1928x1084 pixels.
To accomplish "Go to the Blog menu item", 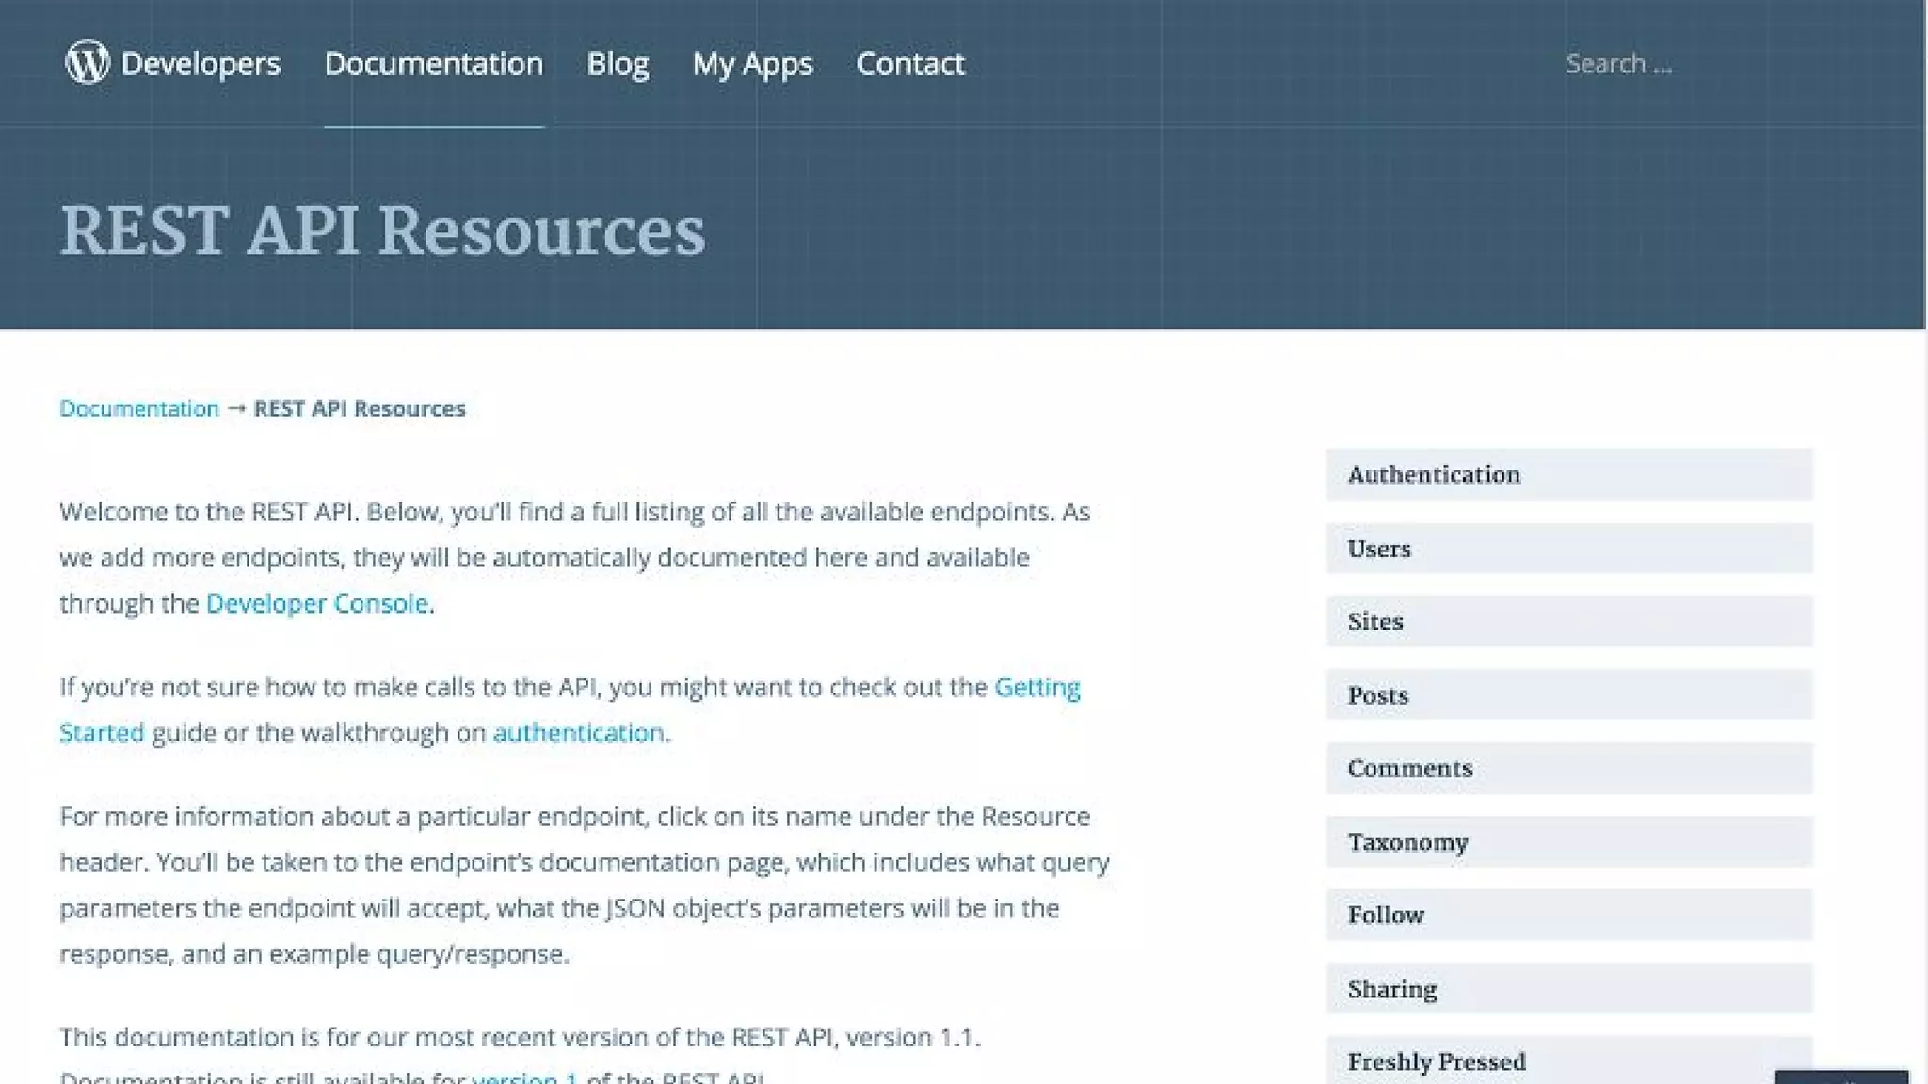I will pos(618,64).
